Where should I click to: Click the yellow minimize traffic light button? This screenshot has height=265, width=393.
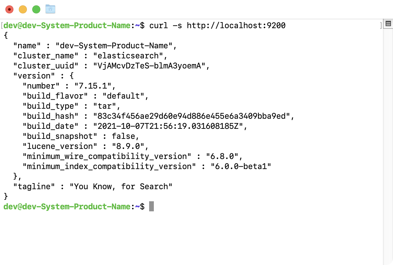23,9
